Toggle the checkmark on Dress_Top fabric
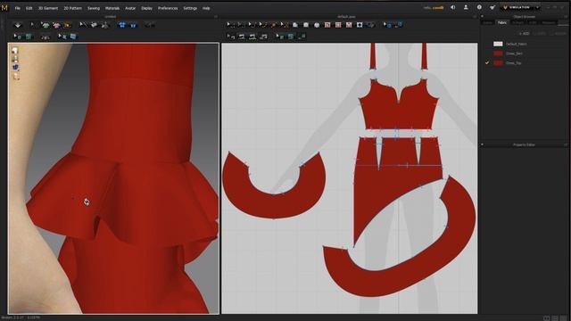Viewport: 571px width, 321px height. tap(487, 63)
